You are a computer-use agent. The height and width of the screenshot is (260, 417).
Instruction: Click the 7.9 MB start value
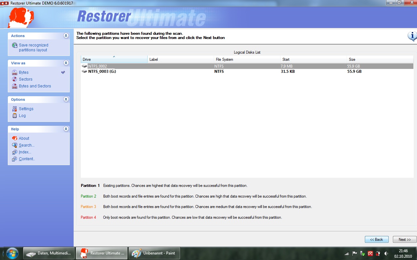286,66
